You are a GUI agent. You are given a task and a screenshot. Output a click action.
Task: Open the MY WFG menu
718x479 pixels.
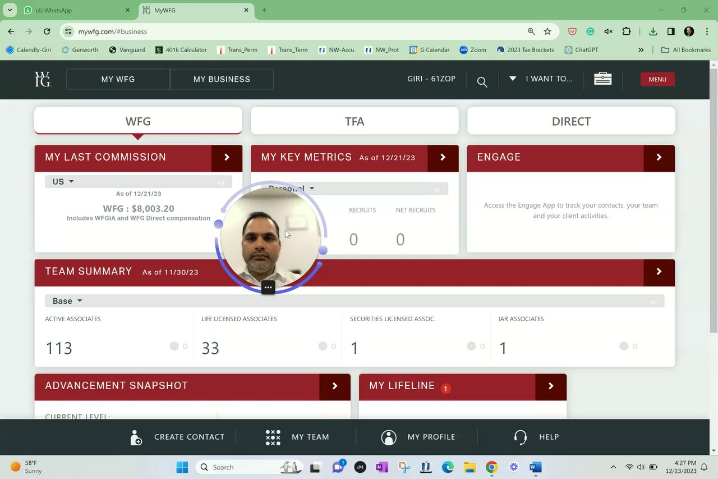pyautogui.click(x=118, y=79)
